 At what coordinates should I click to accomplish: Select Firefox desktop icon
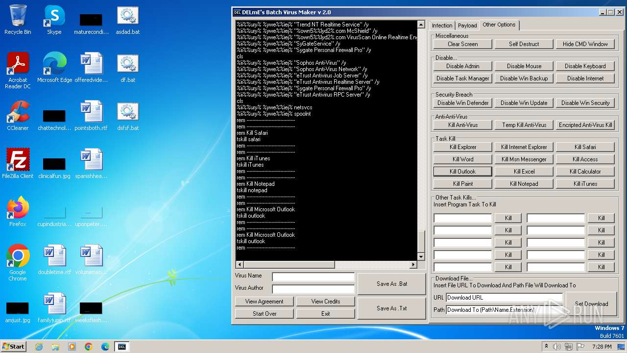18,211
